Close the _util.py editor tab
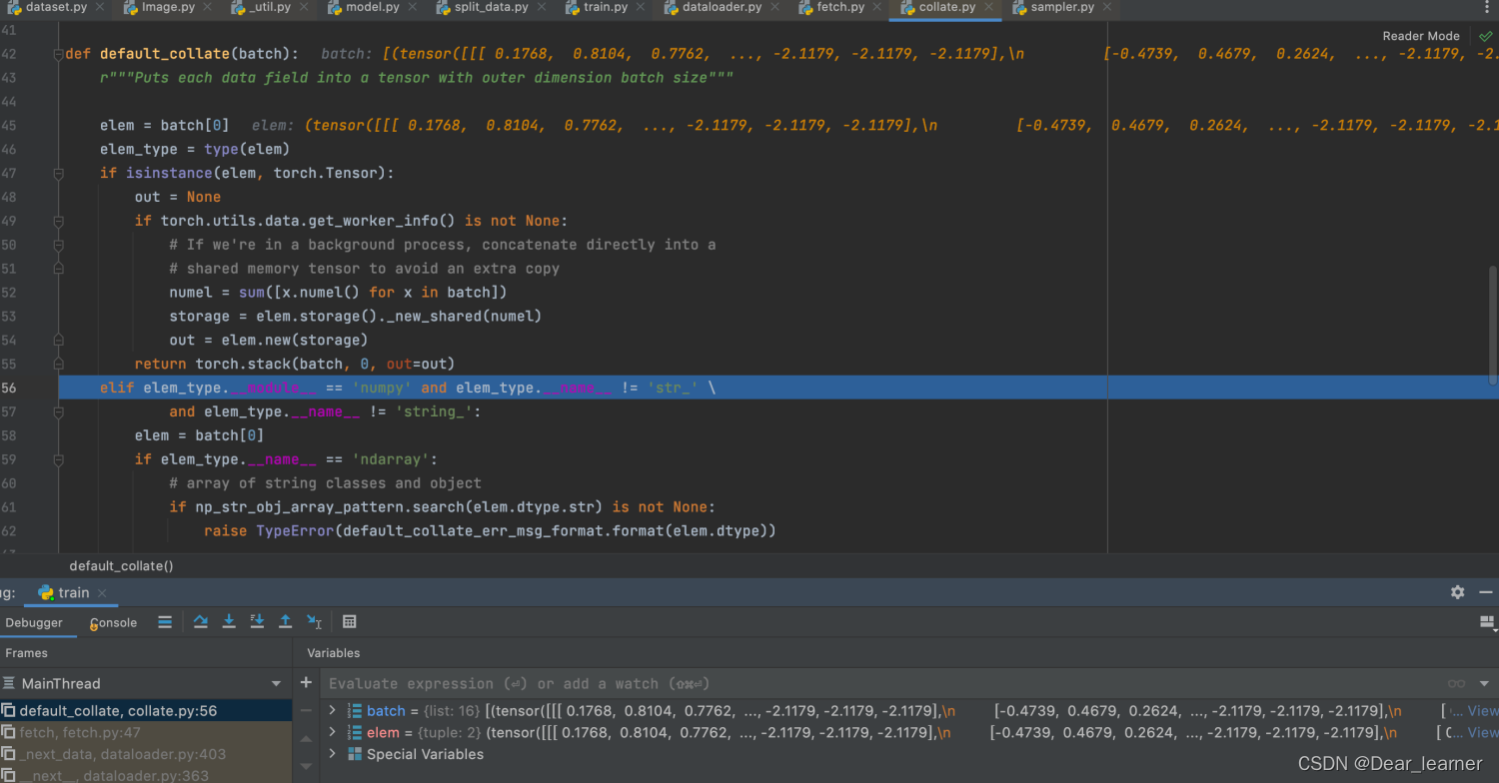 (305, 7)
